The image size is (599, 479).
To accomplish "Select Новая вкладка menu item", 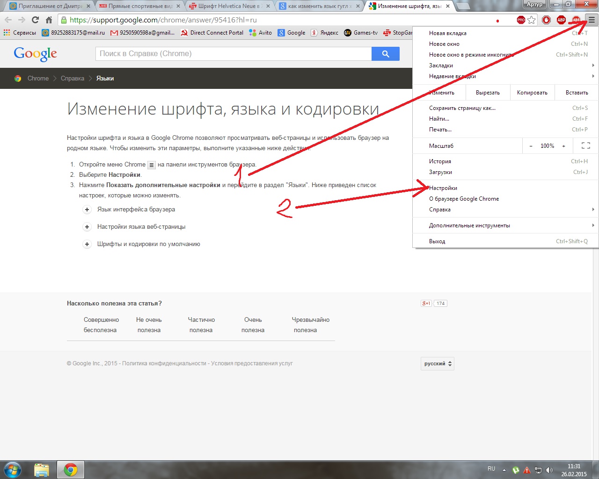I will coord(505,33).
